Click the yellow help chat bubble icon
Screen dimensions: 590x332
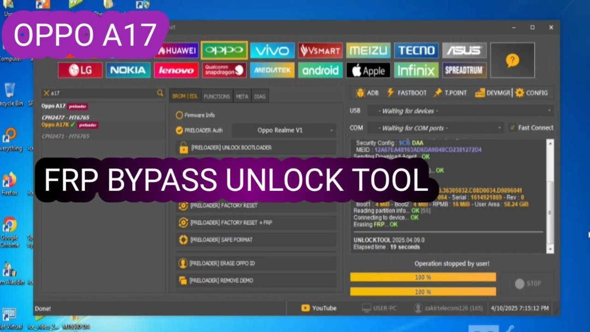click(x=512, y=60)
